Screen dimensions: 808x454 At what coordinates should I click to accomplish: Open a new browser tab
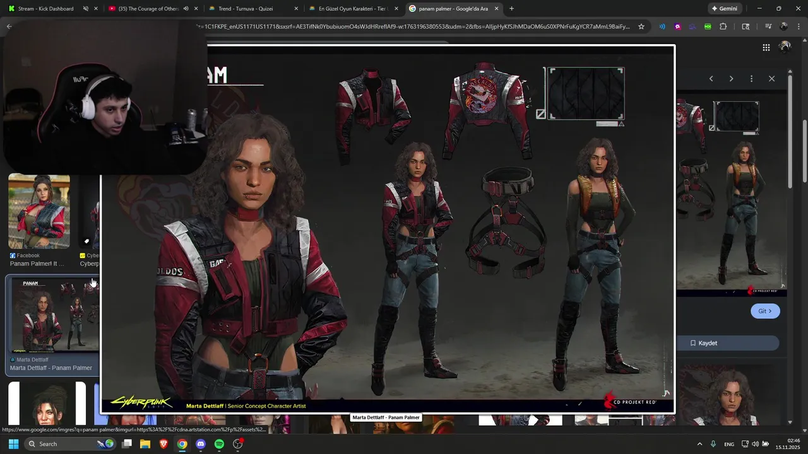tap(511, 9)
